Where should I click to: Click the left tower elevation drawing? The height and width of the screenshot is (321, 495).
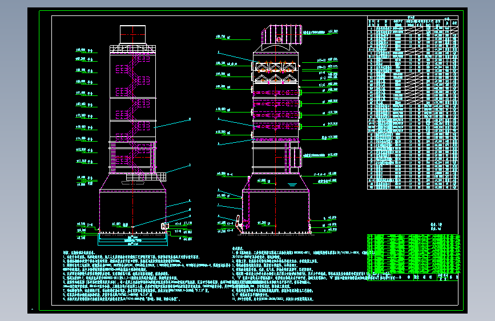tap(133, 135)
